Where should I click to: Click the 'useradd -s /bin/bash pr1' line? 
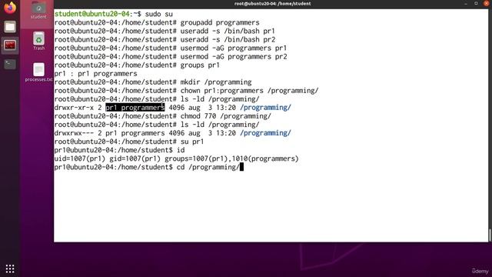tap(165, 31)
